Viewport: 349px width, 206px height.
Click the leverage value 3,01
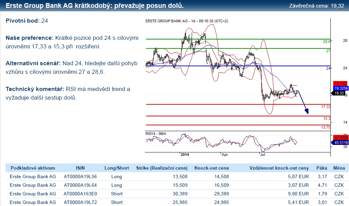click(x=322, y=203)
